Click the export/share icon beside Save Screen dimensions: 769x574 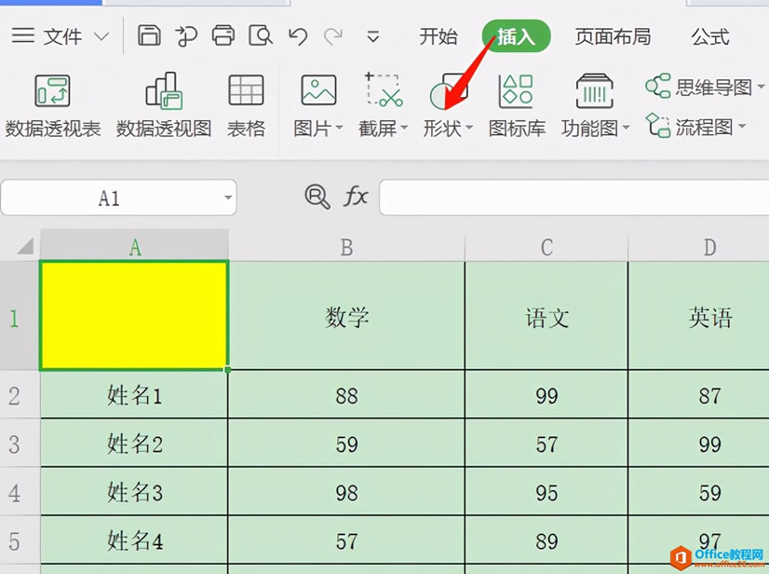[x=186, y=36]
